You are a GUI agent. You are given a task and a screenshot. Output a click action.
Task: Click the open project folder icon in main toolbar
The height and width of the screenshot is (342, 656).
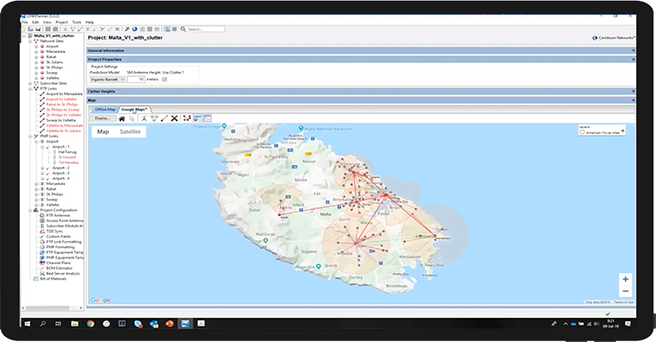[31, 29]
